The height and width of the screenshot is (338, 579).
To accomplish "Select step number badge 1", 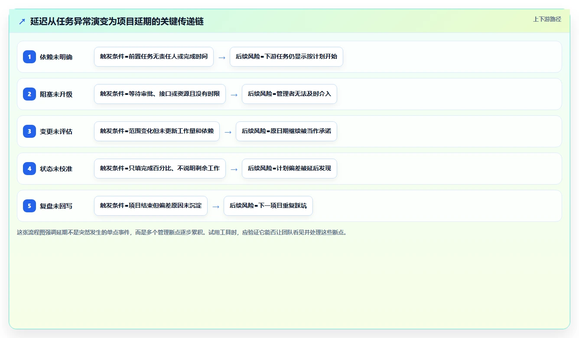I will point(29,57).
